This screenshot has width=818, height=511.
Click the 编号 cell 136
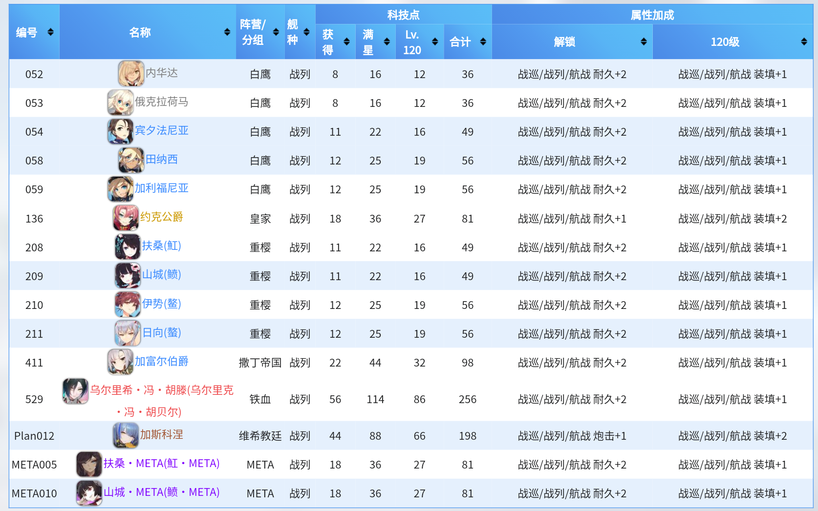coord(34,219)
